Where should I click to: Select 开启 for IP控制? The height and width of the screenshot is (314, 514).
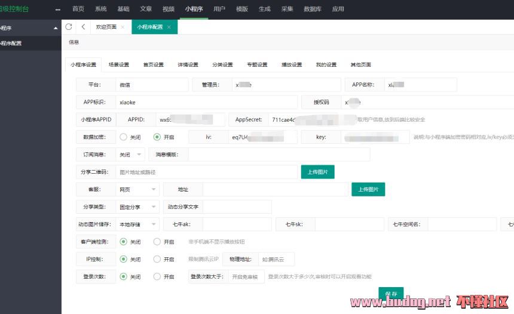[157, 259]
